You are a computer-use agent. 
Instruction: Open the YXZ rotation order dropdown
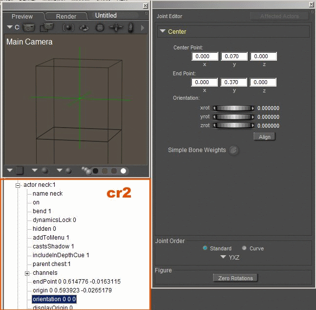click(231, 257)
